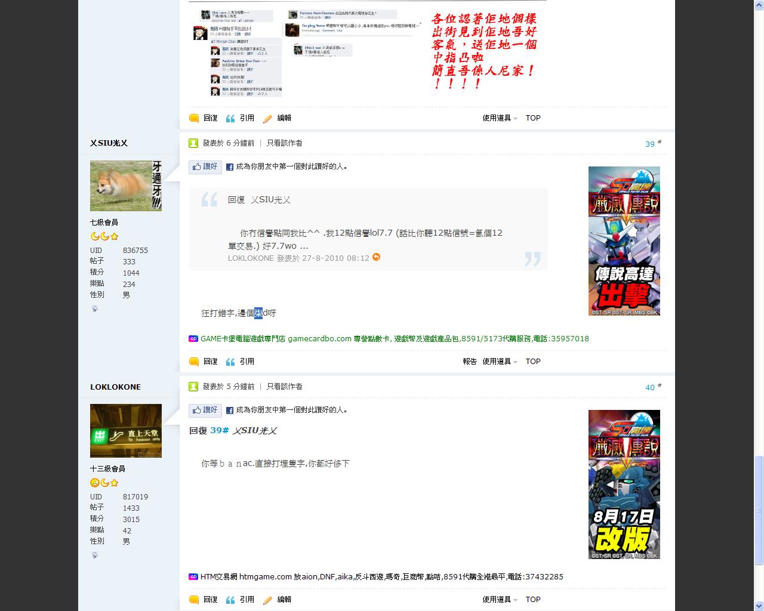
Task: Click timestamp 發表於 5 分鐘前
Action: (x=229, y=387)
